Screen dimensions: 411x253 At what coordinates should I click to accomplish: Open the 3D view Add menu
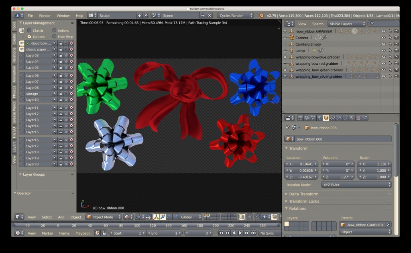[61, 217]
